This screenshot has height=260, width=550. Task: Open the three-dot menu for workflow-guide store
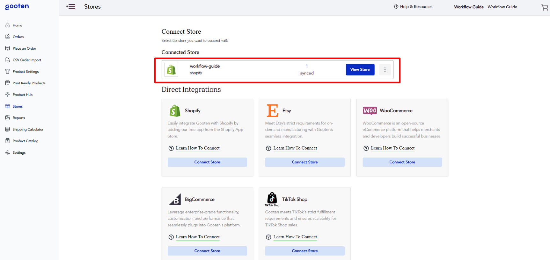[385, 70]
